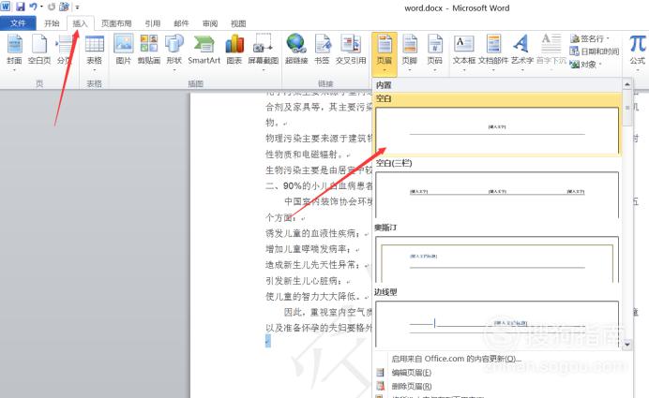Insert Date and Time (日期和时间)
Viewport: 649px width, 398px height.
pos(595,52)
